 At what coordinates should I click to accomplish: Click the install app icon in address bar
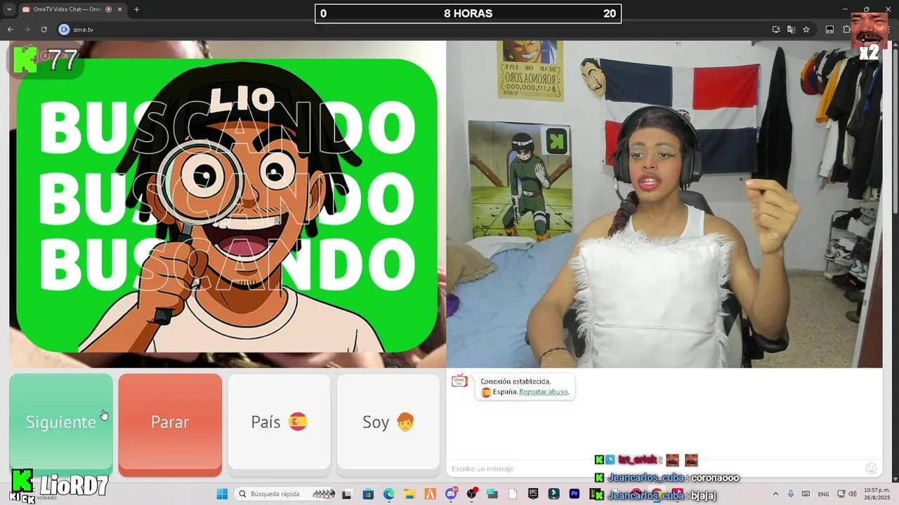click(776, 29)
